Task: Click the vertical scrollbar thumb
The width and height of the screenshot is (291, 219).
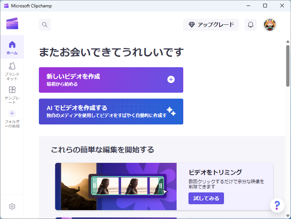Action: 288,66
